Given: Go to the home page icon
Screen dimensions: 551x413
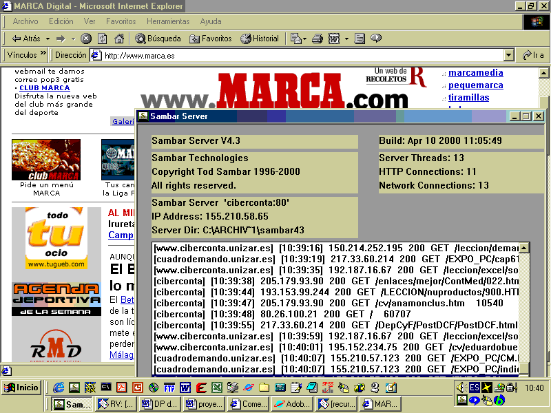Looking at the screenshot, I should 119,39.
